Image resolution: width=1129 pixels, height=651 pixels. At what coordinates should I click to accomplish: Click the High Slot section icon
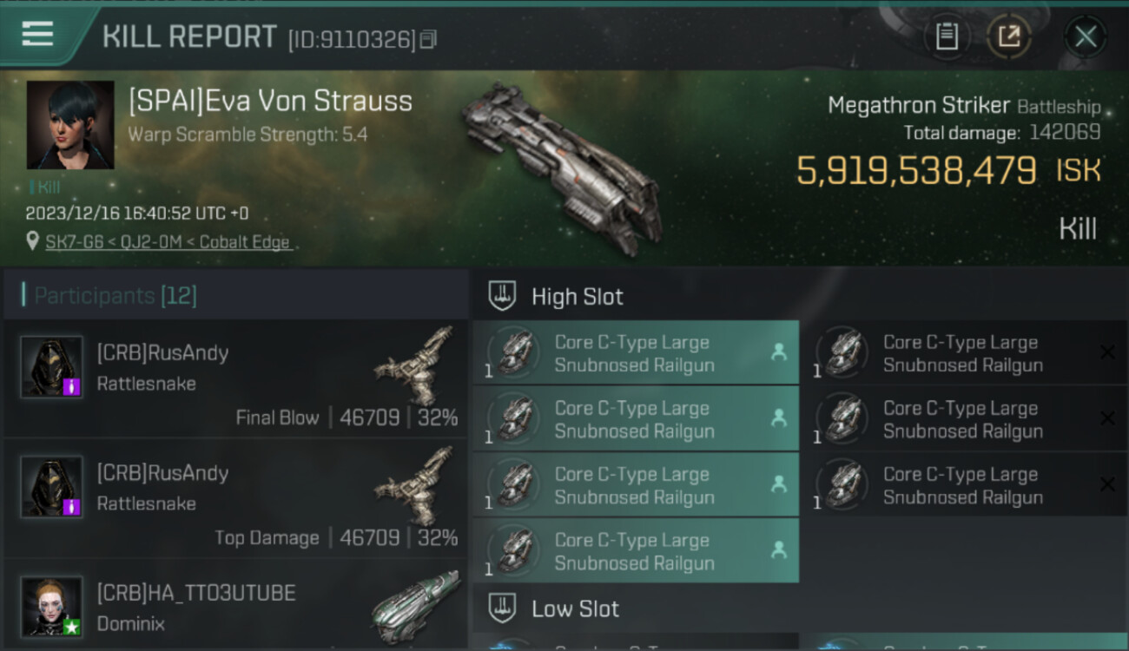502,297
